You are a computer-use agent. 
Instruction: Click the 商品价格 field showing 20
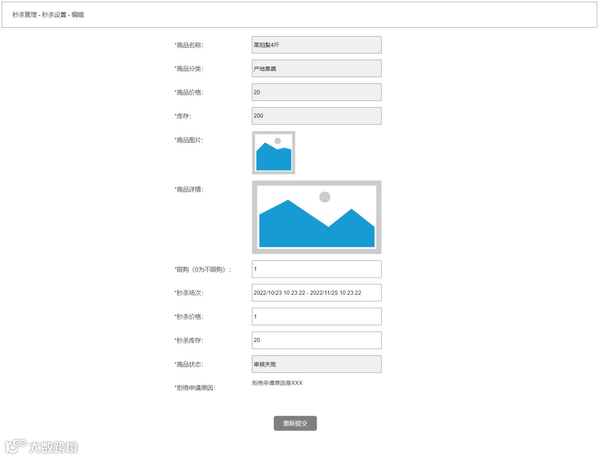(x=317, y=92)
